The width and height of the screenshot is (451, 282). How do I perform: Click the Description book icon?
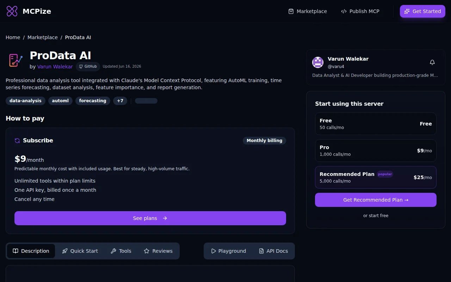tap(16, 251)
